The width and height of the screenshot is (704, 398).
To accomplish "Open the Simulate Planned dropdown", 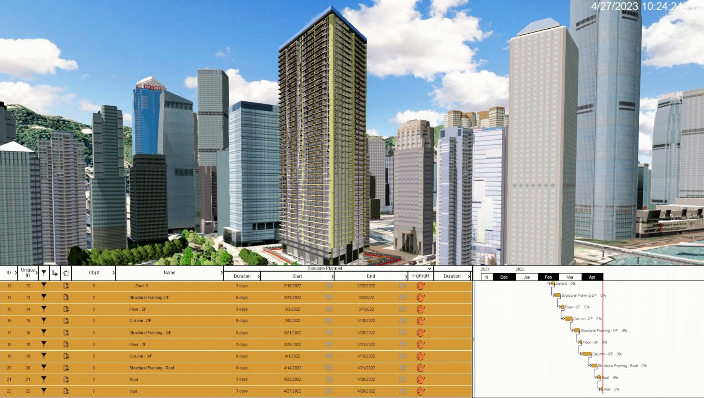I will pos(430,268).
